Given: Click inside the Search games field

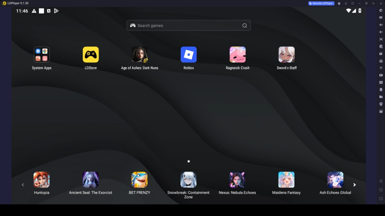Looking at the screenshot, I should (189, 25).
